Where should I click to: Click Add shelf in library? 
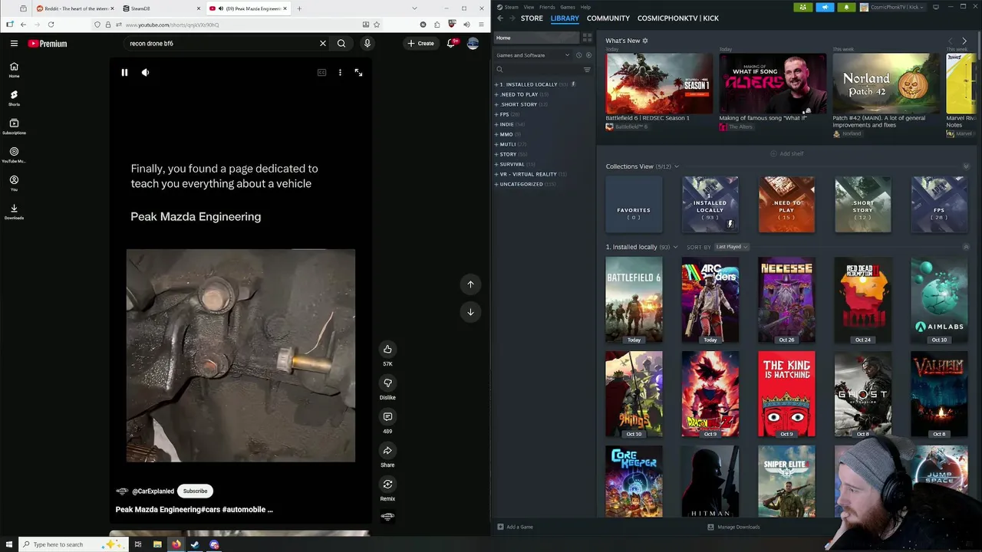pos(787,153)
